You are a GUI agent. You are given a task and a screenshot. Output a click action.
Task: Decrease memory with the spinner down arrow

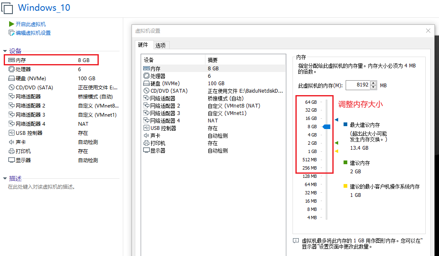pos(373,87)
